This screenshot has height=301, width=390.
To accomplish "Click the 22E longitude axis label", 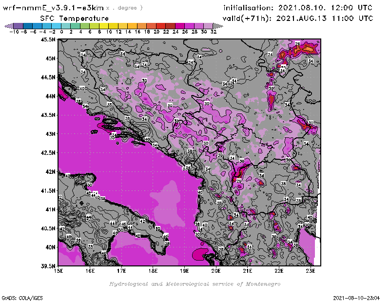I will [x=279, y=271].
